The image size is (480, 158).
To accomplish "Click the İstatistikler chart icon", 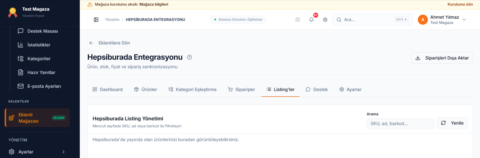I will pyautogui.click(x=21, y=45).
